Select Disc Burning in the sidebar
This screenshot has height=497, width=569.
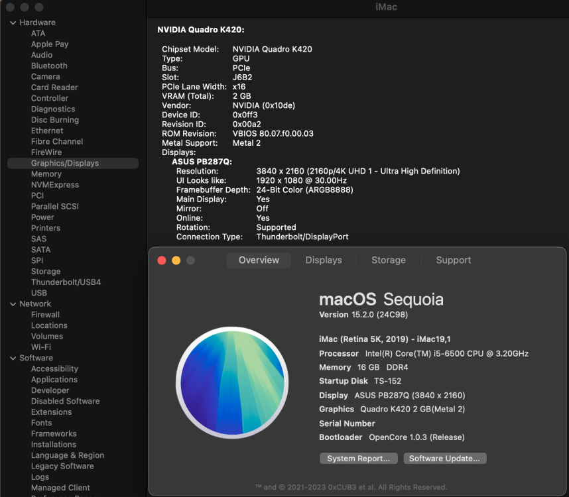pos(55,120)
